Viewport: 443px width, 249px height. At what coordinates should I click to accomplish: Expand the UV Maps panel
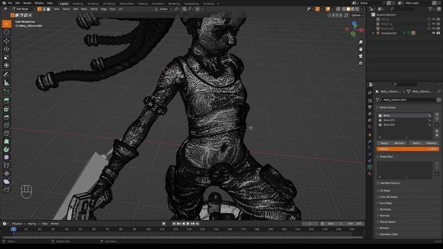[x=385, y=191]
